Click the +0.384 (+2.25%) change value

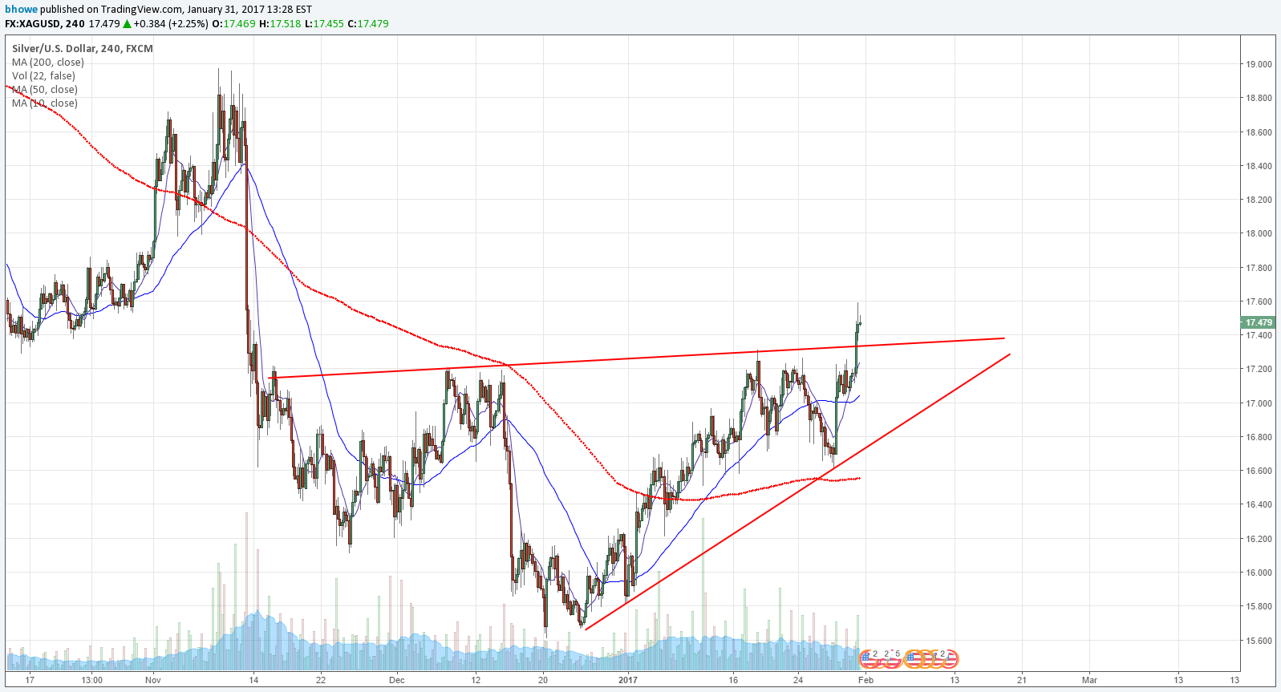(171, 23)
